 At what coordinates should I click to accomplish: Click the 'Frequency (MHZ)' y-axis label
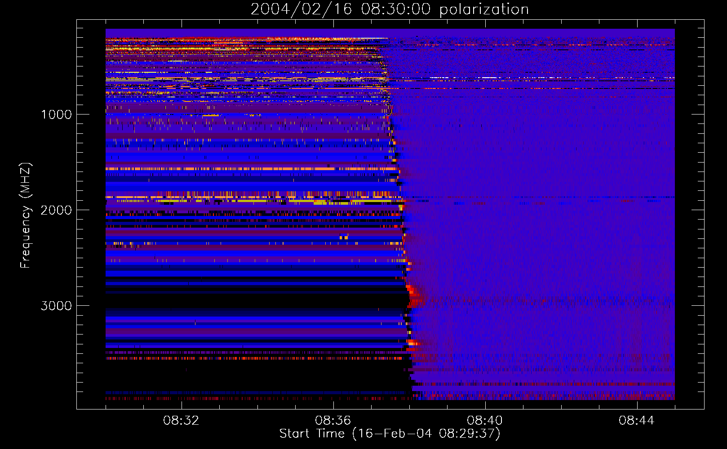(x=26, y=216)
